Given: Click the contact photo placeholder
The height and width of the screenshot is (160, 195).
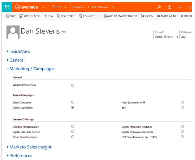Looking at the screenshot, I should tap(13, 32).
